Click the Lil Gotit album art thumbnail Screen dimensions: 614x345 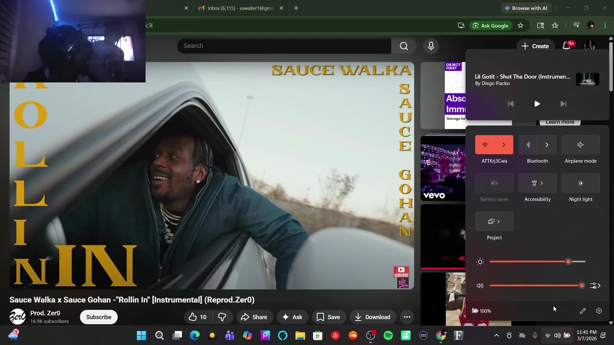click(588, 80)
